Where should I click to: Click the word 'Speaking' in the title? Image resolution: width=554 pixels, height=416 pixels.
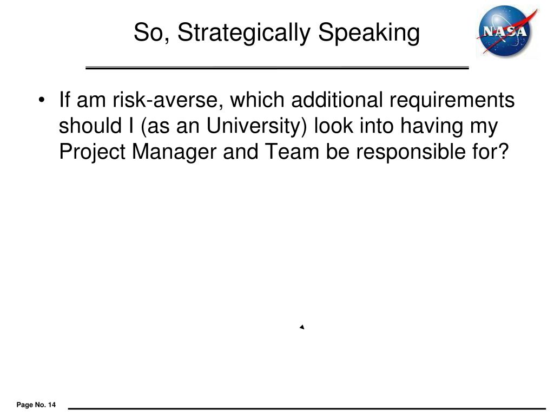coord(369,32)
